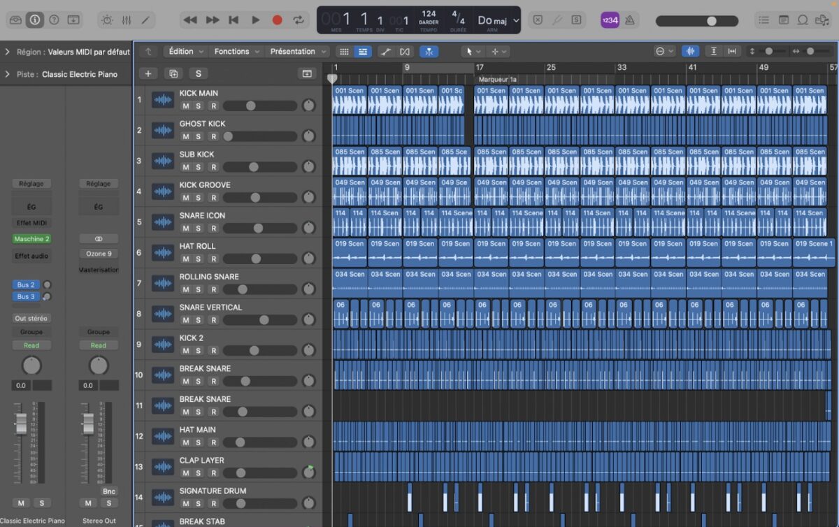Click the CLAP LAYER track icon
The height and width of the screenshot is (527, 839).
tap(163, 467)
